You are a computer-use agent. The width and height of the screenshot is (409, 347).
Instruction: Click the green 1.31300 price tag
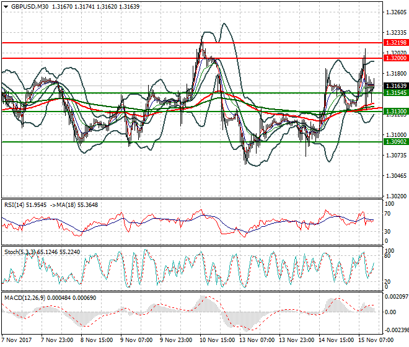[395, 112]
